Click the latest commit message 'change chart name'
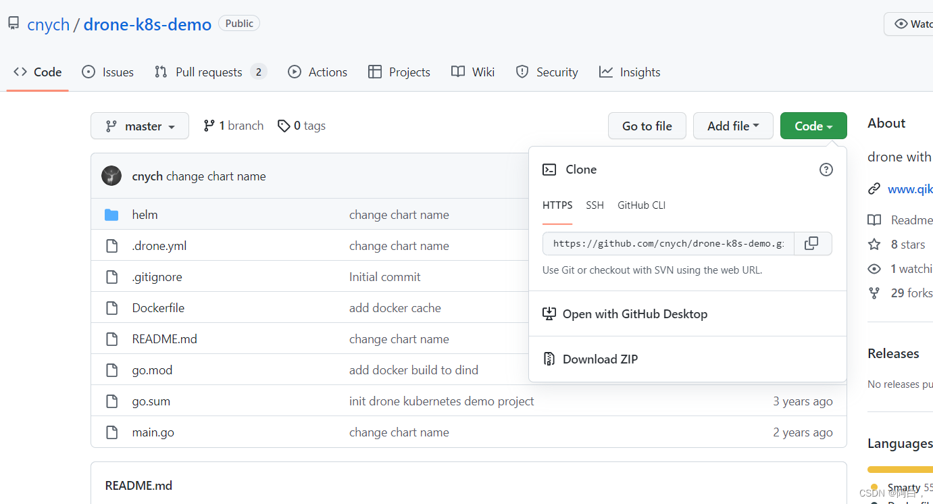This screenshot has height=504, width=933. point(216,176)
